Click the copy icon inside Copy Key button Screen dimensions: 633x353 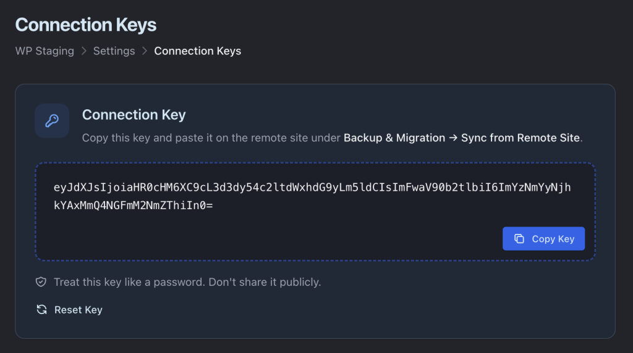point(519,239)
